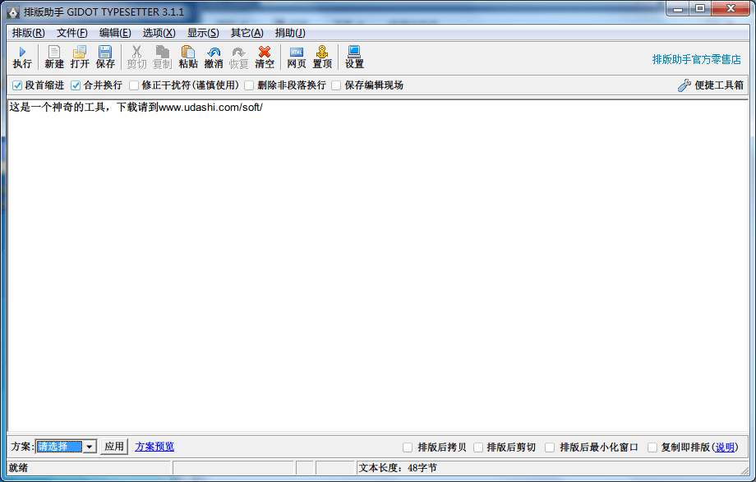Enable 保存编辑现场 checkbox

pyautogui.click(x=336, y=85)
